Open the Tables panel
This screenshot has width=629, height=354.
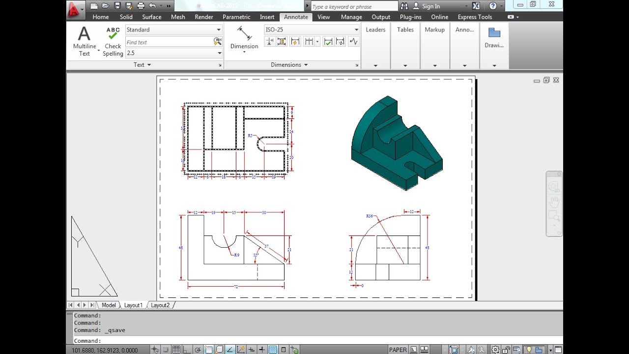pos(405,46)
